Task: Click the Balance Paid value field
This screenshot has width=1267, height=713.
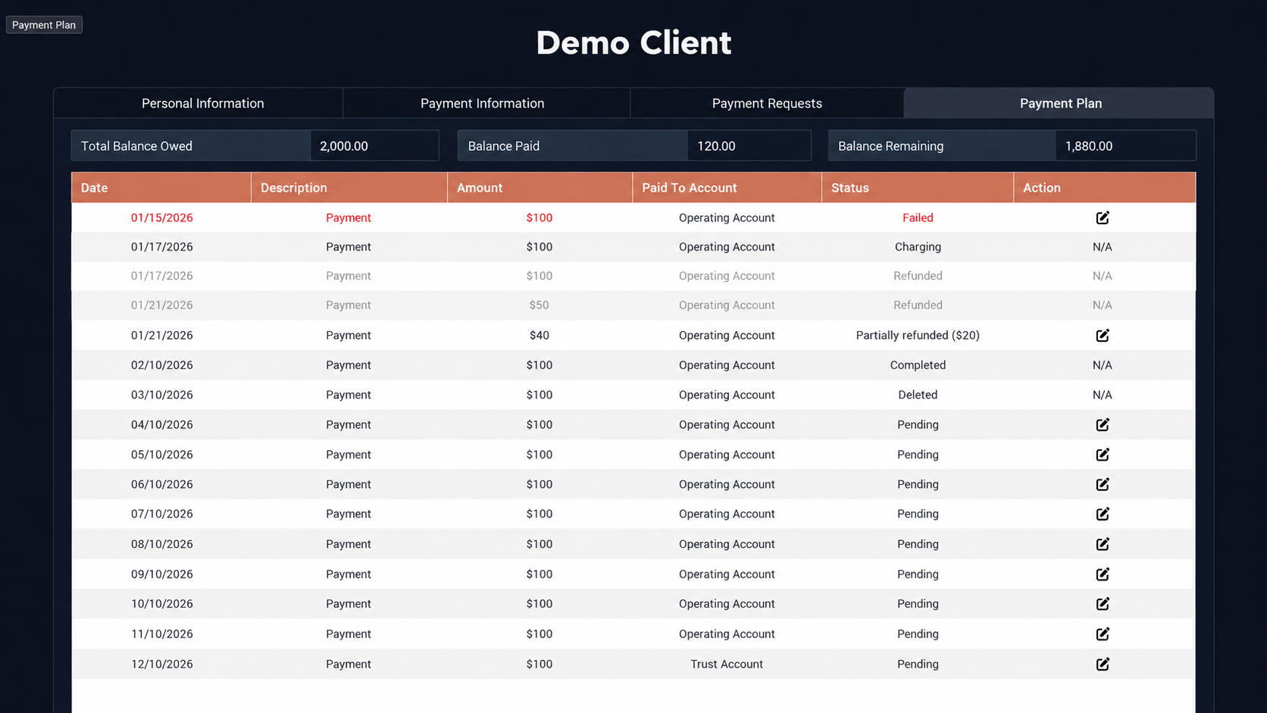Action: 749,145
